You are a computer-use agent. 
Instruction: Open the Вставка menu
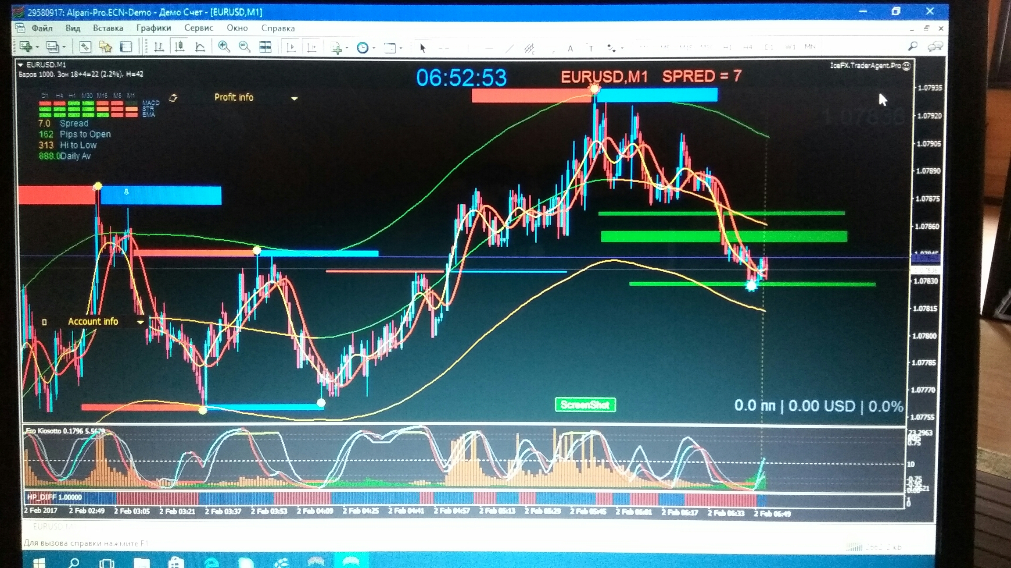tap(108, 28)
